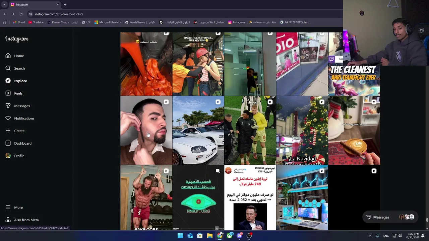This screenshot has width=429, height=241.
Task: Open the Cleanest Ahri Teamfight reel
Action: tap(354, 80)
